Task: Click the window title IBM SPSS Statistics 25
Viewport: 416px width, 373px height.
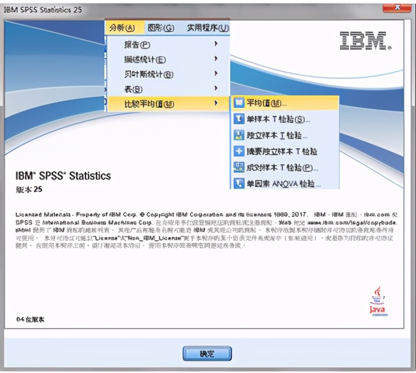Action: pyautogui.click(x=43, y=10)
